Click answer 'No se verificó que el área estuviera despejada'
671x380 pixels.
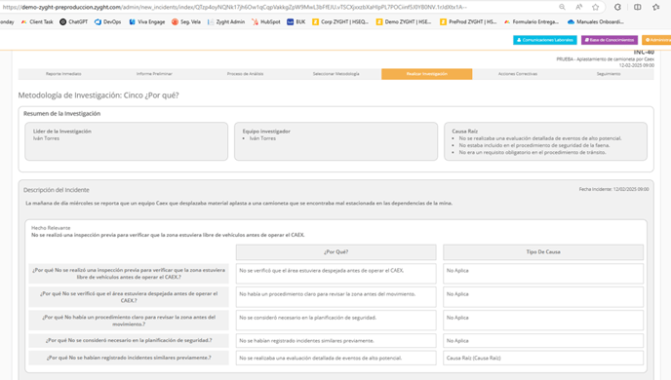point(335,274)
